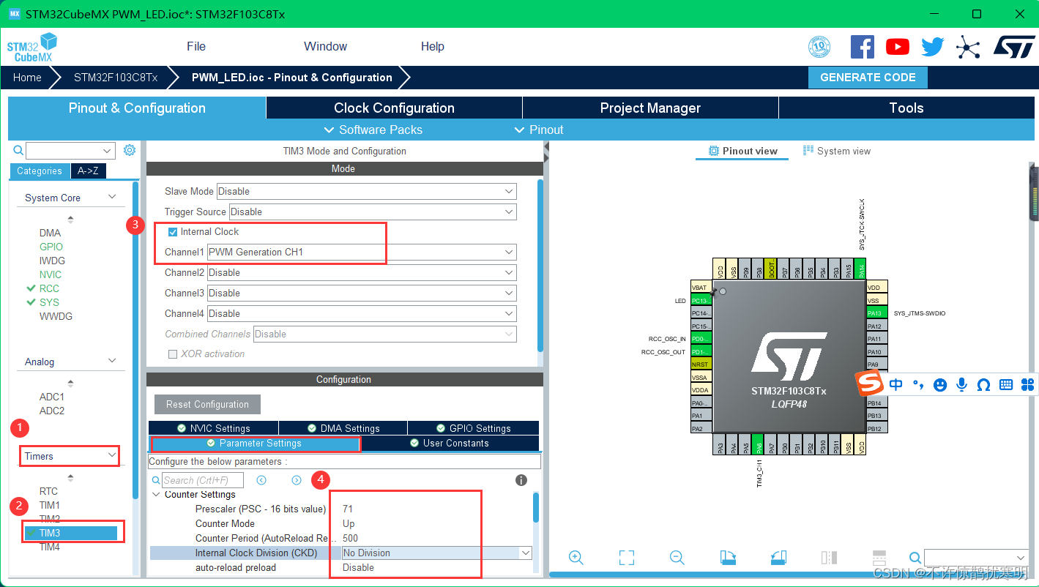Toggle the Internal Clock checkbox

tap(173, 231)
